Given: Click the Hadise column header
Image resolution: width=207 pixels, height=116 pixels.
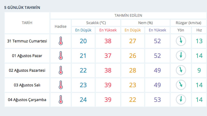Looking at the screenshot, I should [61, 27].
